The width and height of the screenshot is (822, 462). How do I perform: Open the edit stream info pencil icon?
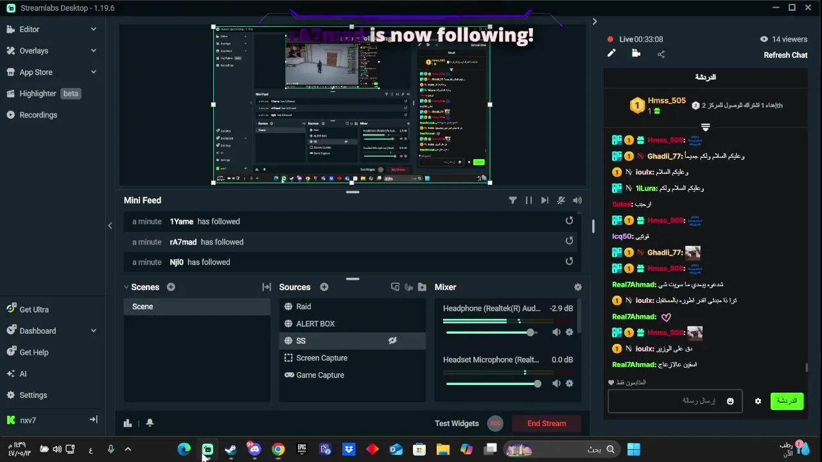611,54
